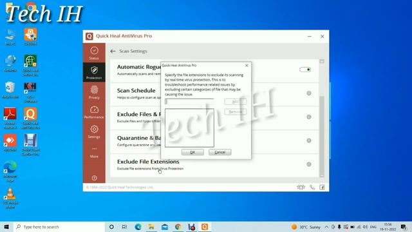Open File Explorer from the taskbar
This screenshot has width=412, height=232.
pyautogui.click(x=151, y=227)
